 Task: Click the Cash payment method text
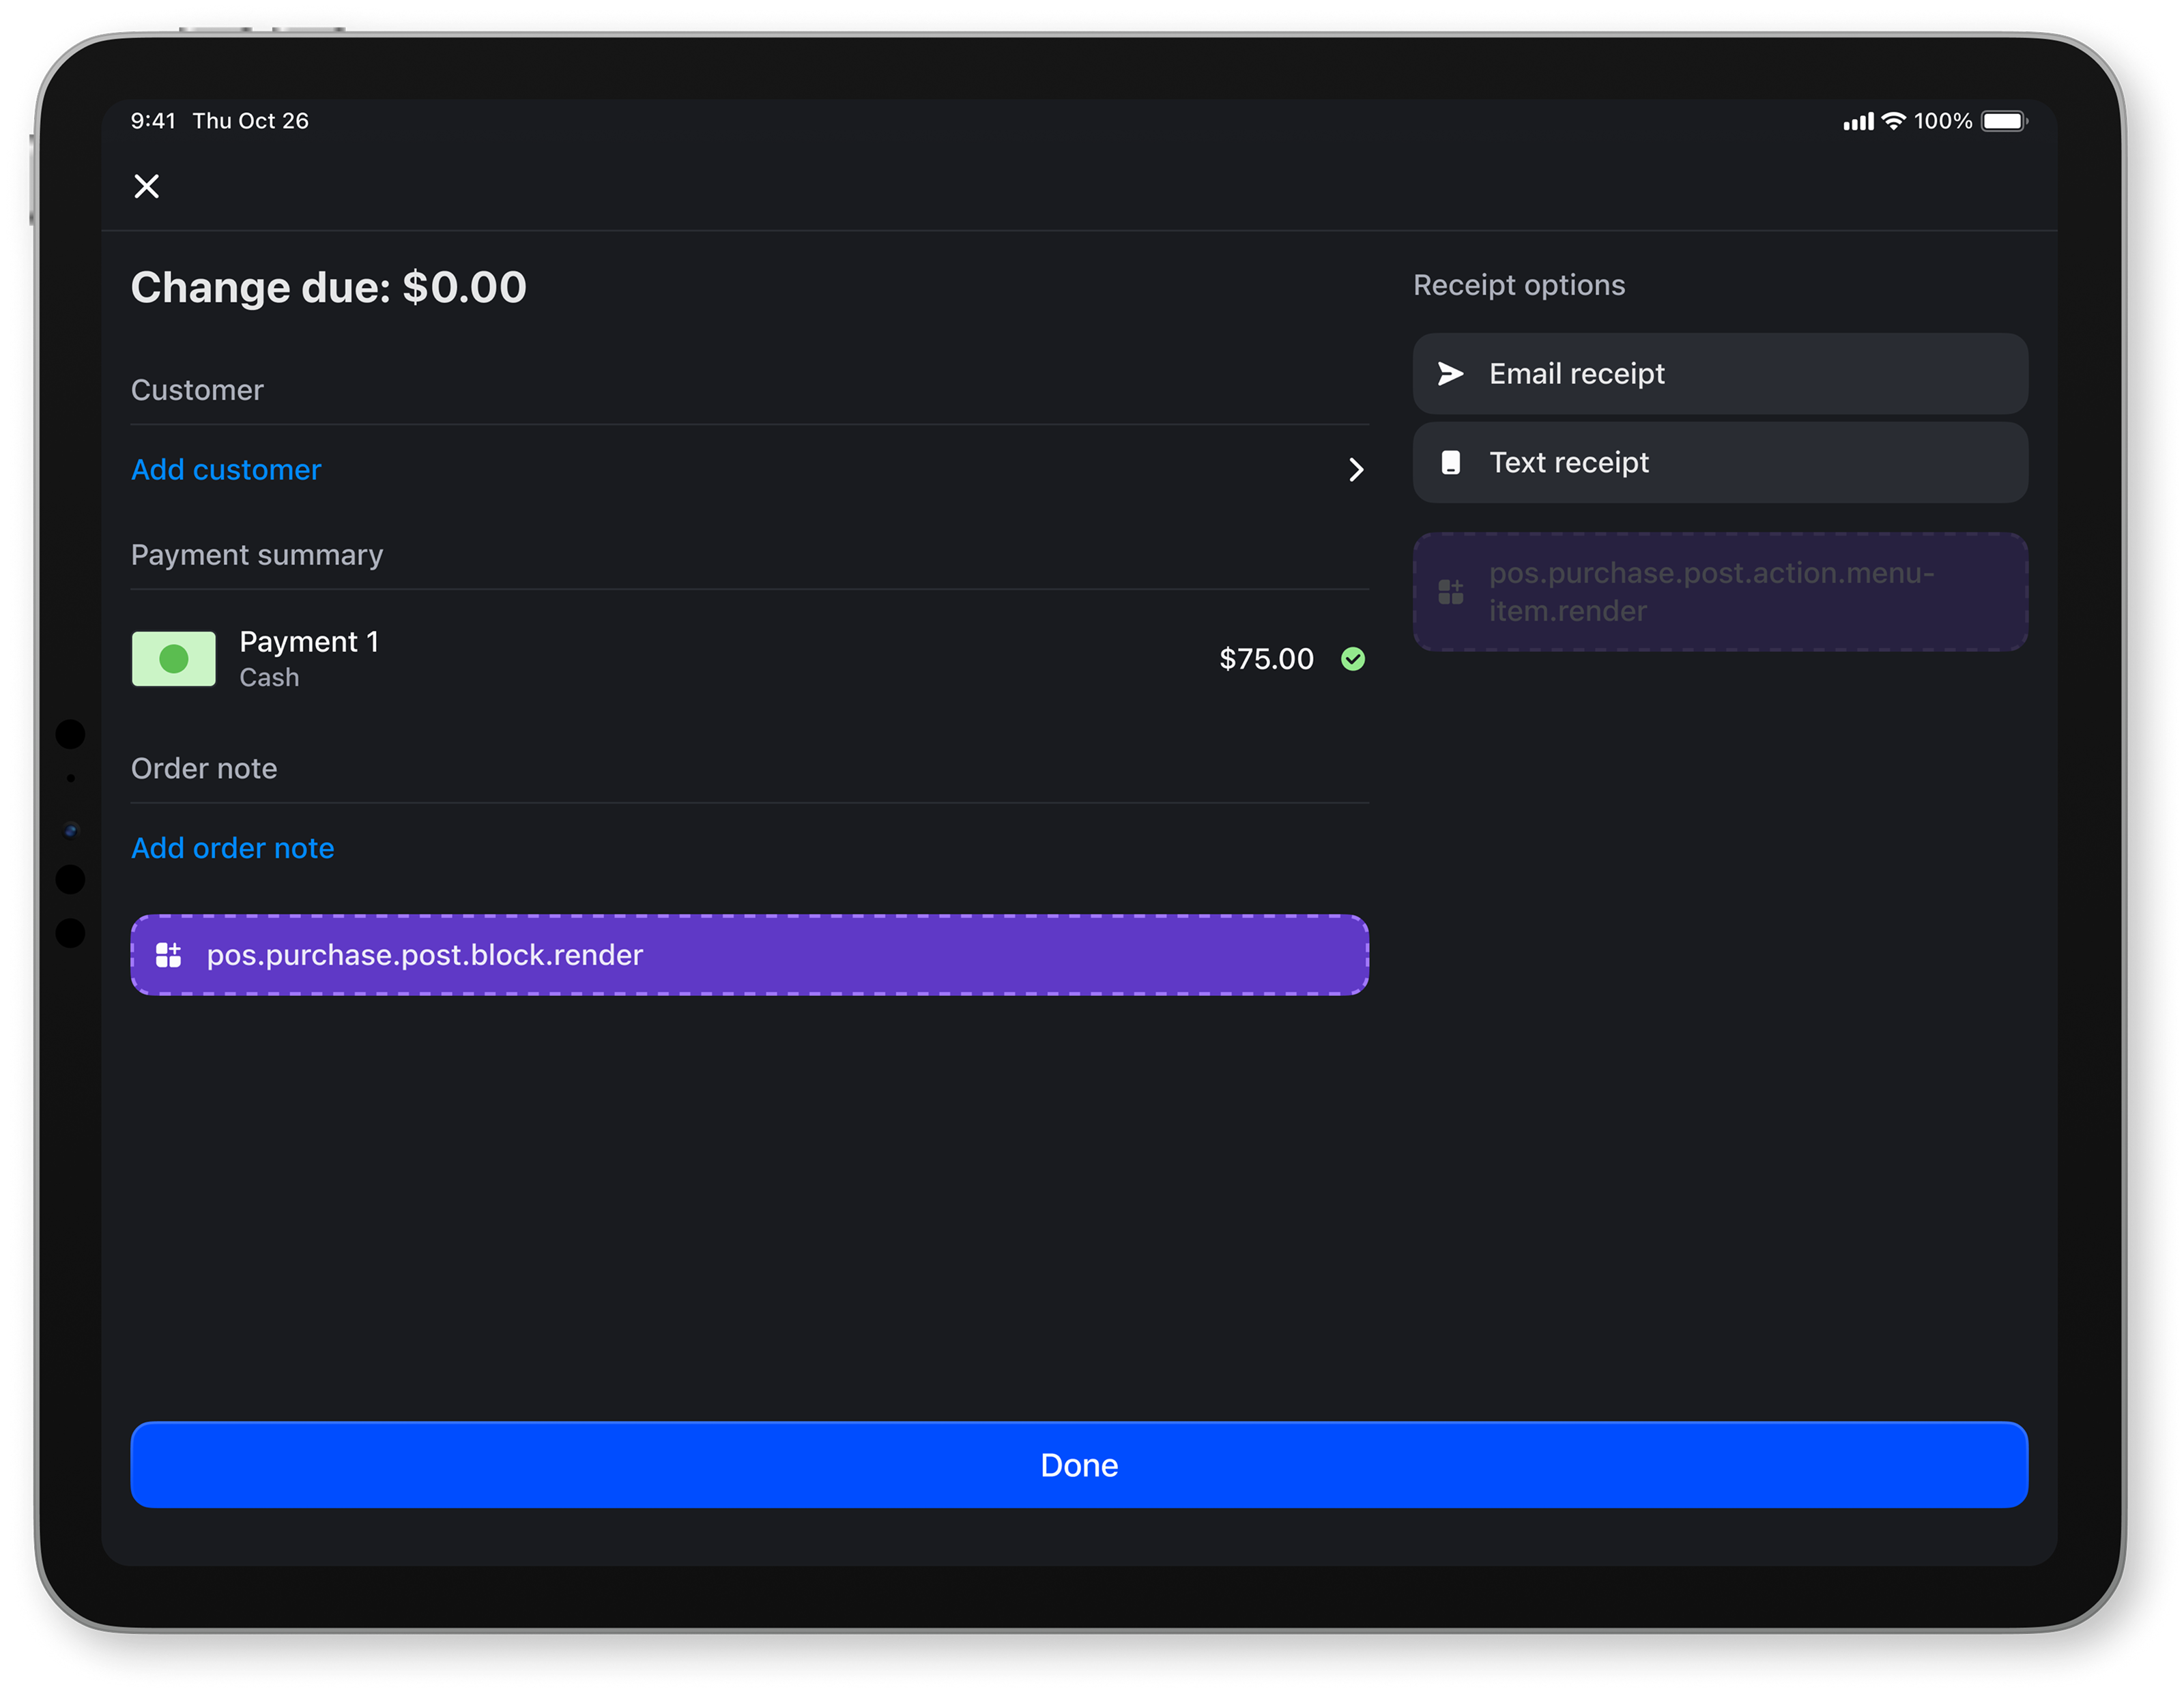[269, 677]
